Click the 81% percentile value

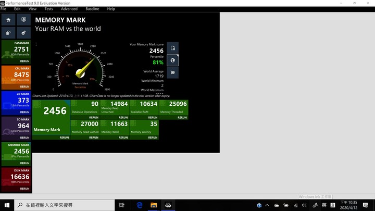coord(158,63)
